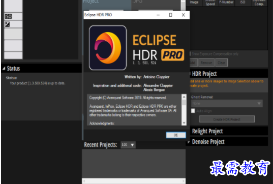Click the Recent Projects horizontal scrollbar

134,181
